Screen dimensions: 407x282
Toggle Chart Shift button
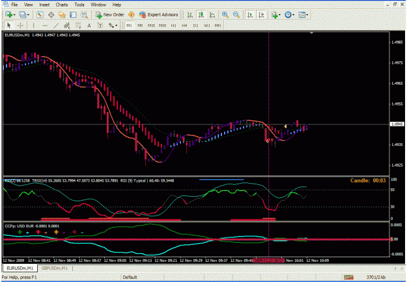261,15
